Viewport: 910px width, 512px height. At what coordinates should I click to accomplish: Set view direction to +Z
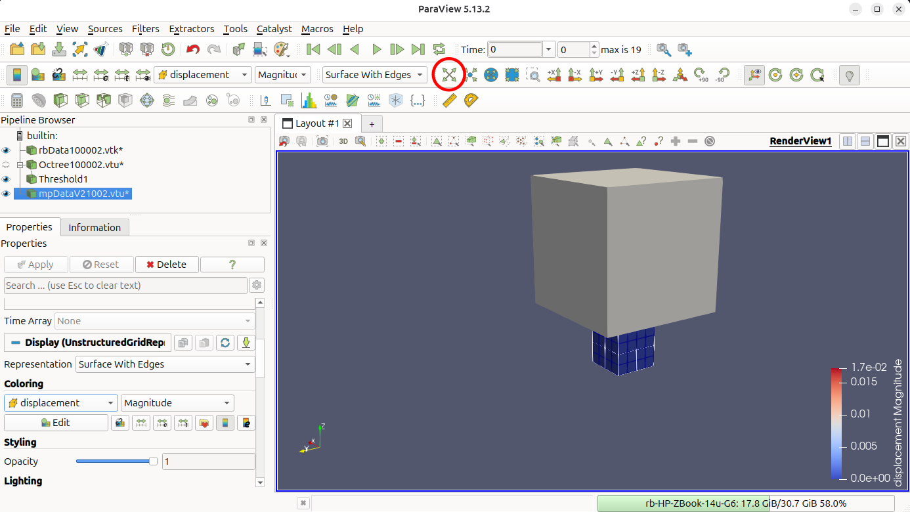pos(638,75)
